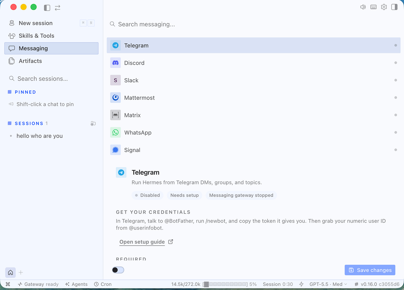Click the speaker volume icon
The height and width of the screenshot is (290, 404).
click(x=363, y=7)
